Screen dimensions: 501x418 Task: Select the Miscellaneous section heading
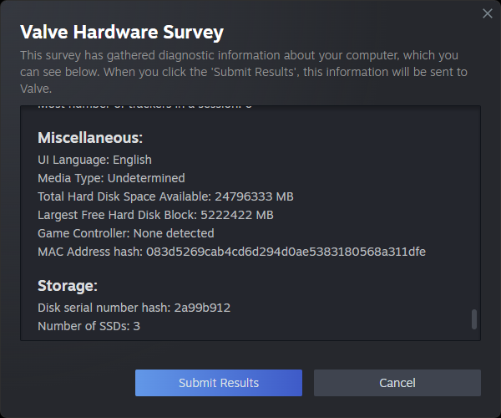coord(90,138)
